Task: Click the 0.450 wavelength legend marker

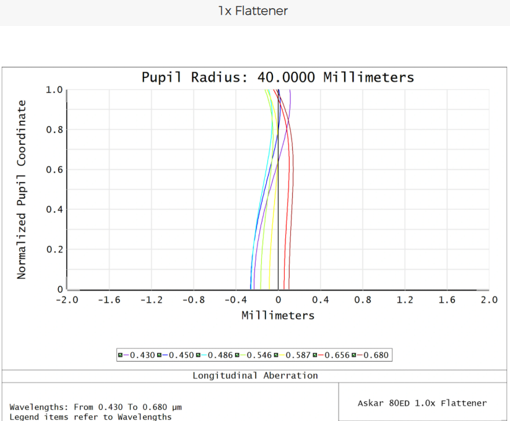Action: [160, 355]
